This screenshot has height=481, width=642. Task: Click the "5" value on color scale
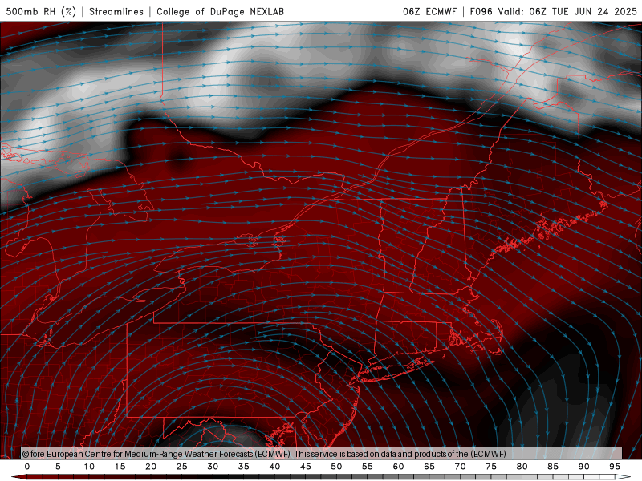(58, 467)
